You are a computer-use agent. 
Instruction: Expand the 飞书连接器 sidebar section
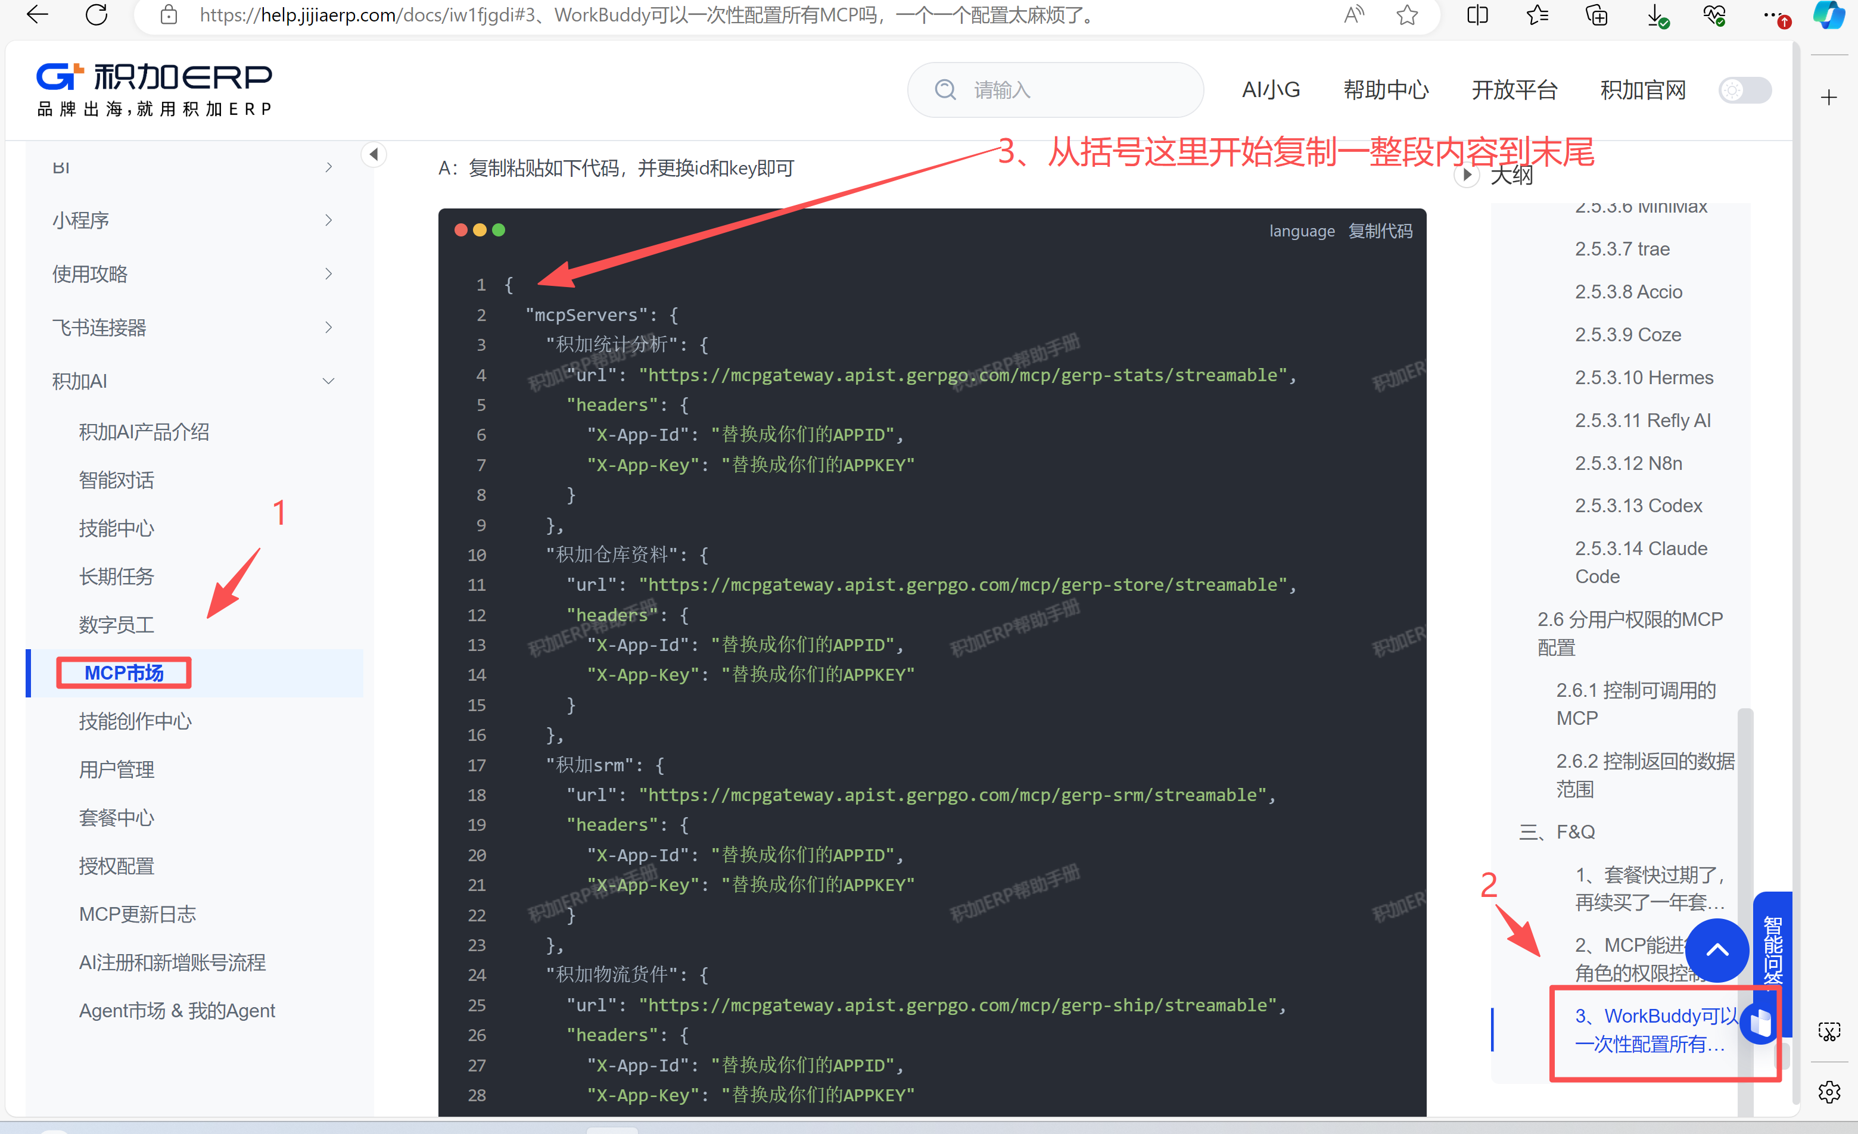[192, 327]
